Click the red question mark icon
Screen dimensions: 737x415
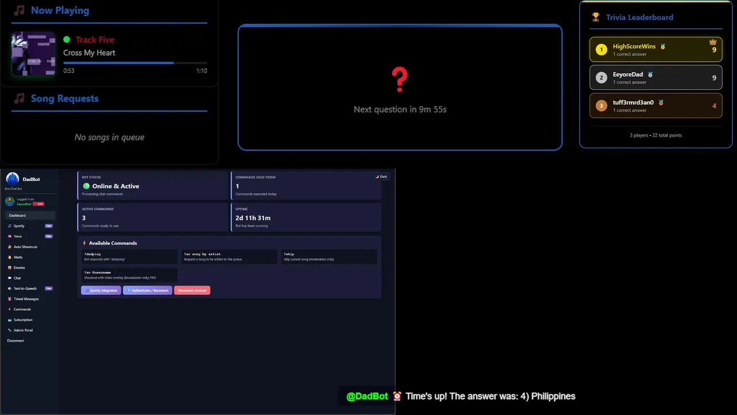(x=400, y=80)
